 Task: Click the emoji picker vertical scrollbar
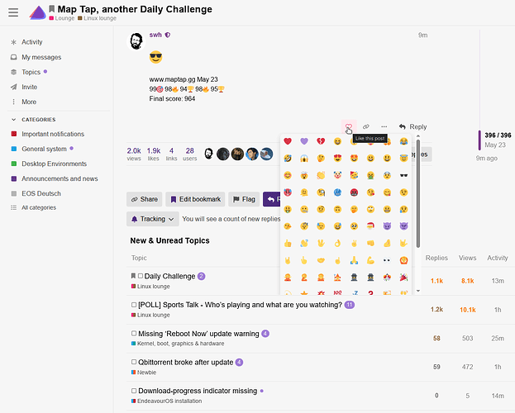click(418, 193)
